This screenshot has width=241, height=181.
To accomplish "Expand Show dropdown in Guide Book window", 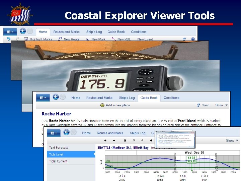I will (x=221, y=105).
